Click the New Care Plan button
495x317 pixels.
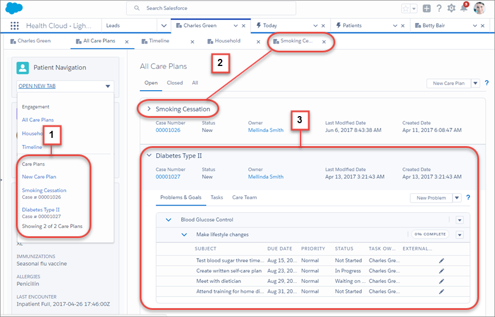(x=448, y=83)
